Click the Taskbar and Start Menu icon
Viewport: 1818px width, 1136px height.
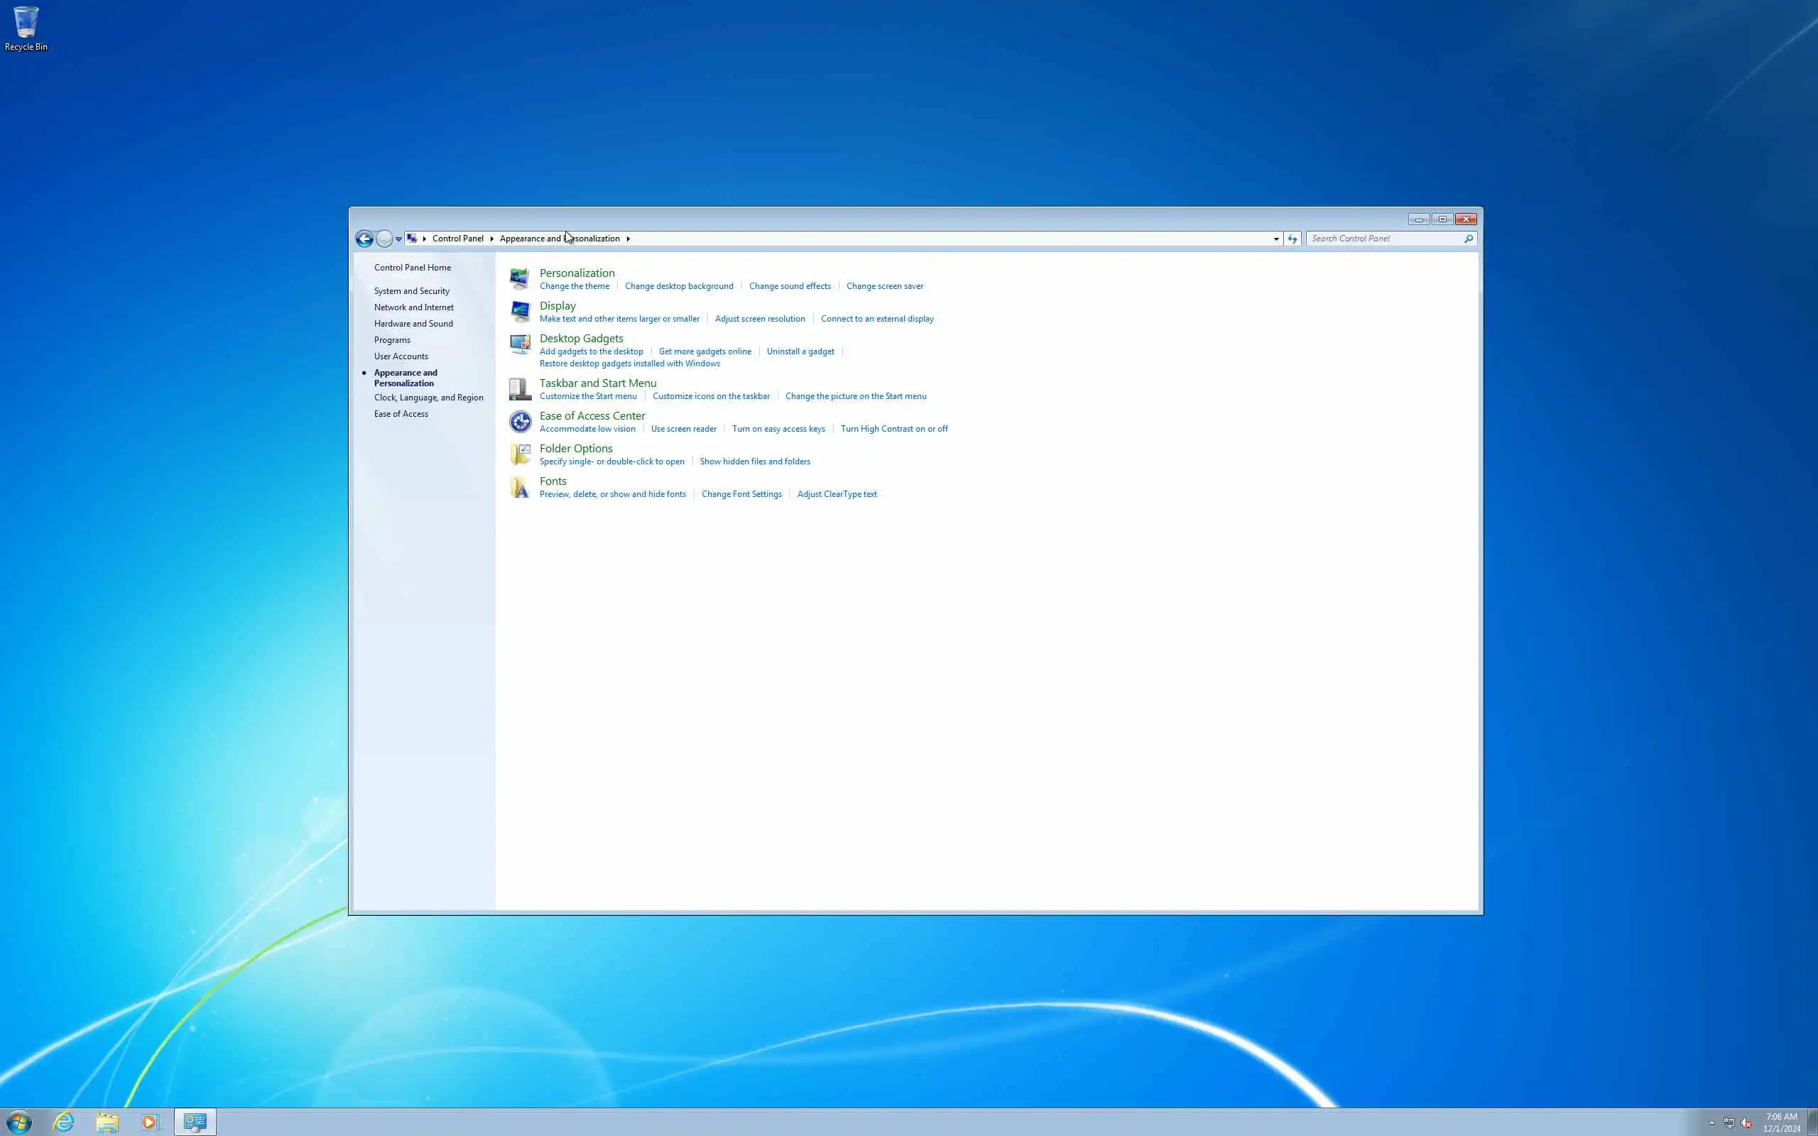click(519, 388)
